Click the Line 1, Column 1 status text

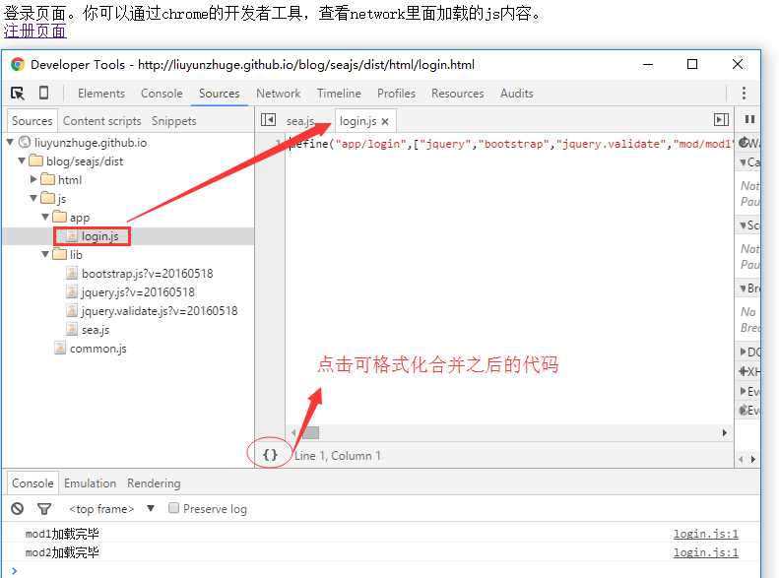coord(338,455)
